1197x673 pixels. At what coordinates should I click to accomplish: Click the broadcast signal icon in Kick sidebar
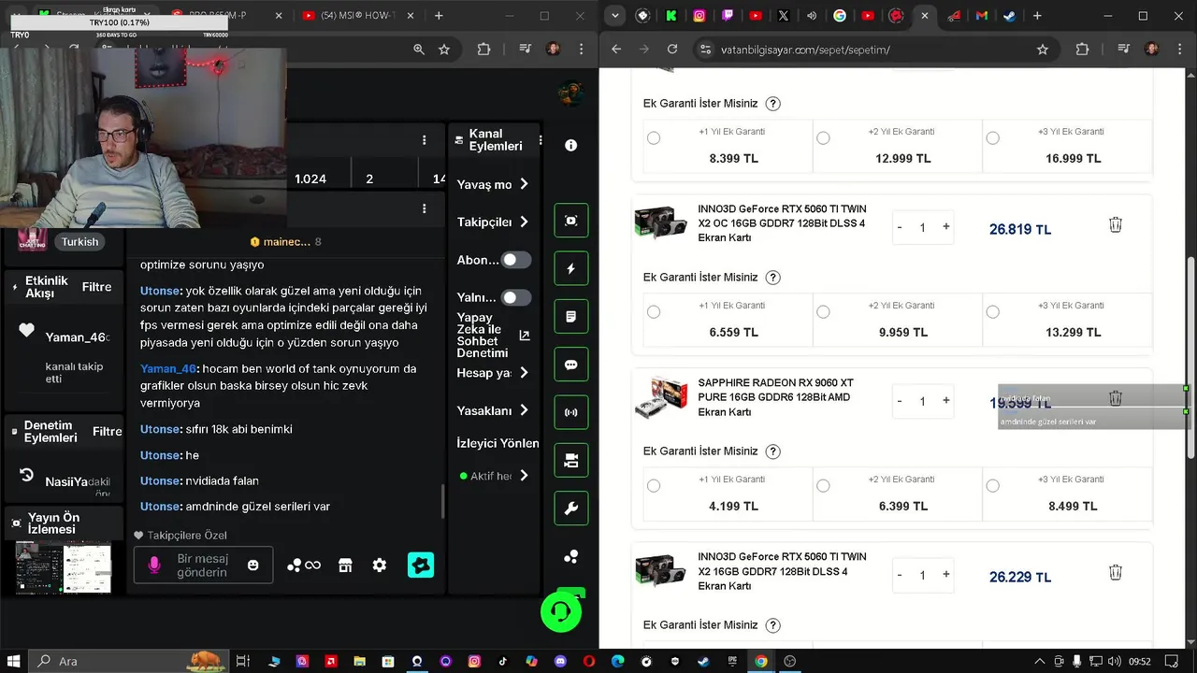(x=571, y=412)
